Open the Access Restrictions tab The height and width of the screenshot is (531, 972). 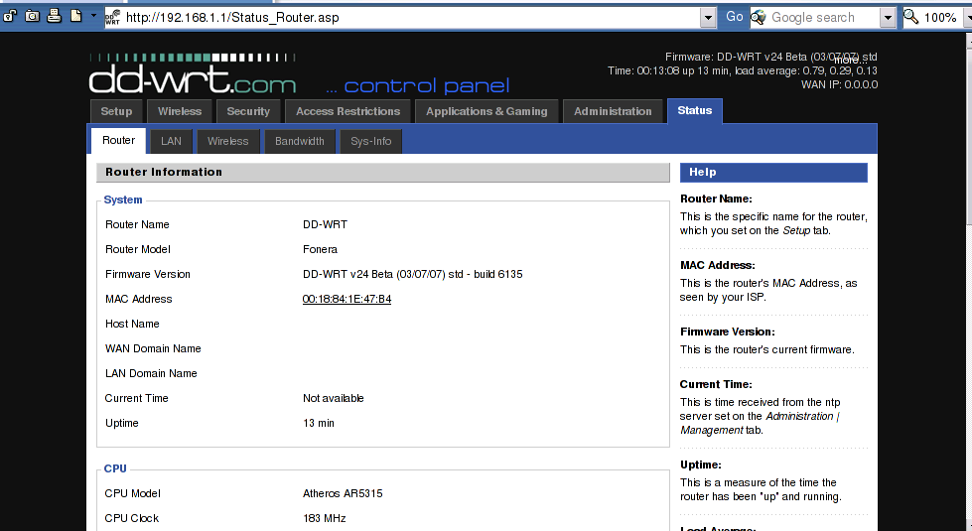click(347, 111)
